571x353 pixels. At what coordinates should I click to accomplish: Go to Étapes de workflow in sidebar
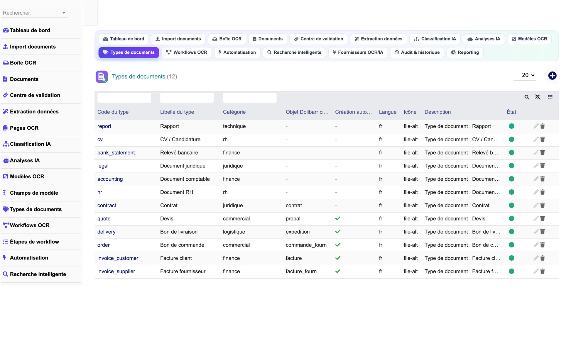point(34,242)
